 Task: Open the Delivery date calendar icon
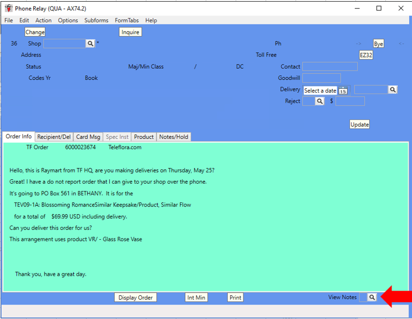point(343,91)
